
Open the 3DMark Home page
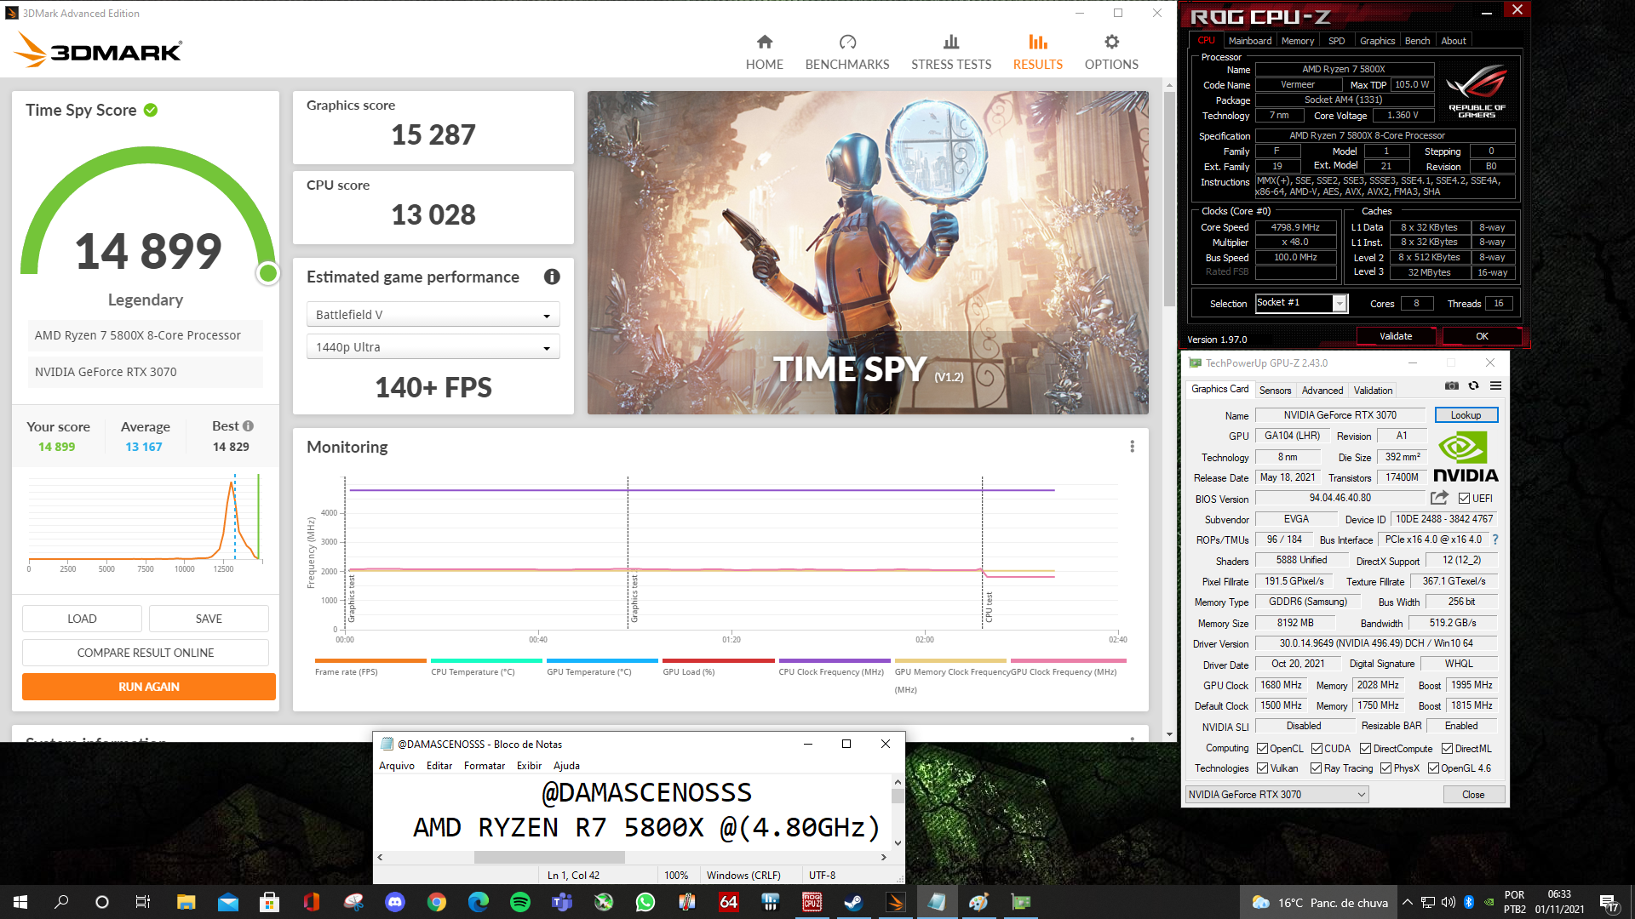pyautogui.click(x=764, y=53)
